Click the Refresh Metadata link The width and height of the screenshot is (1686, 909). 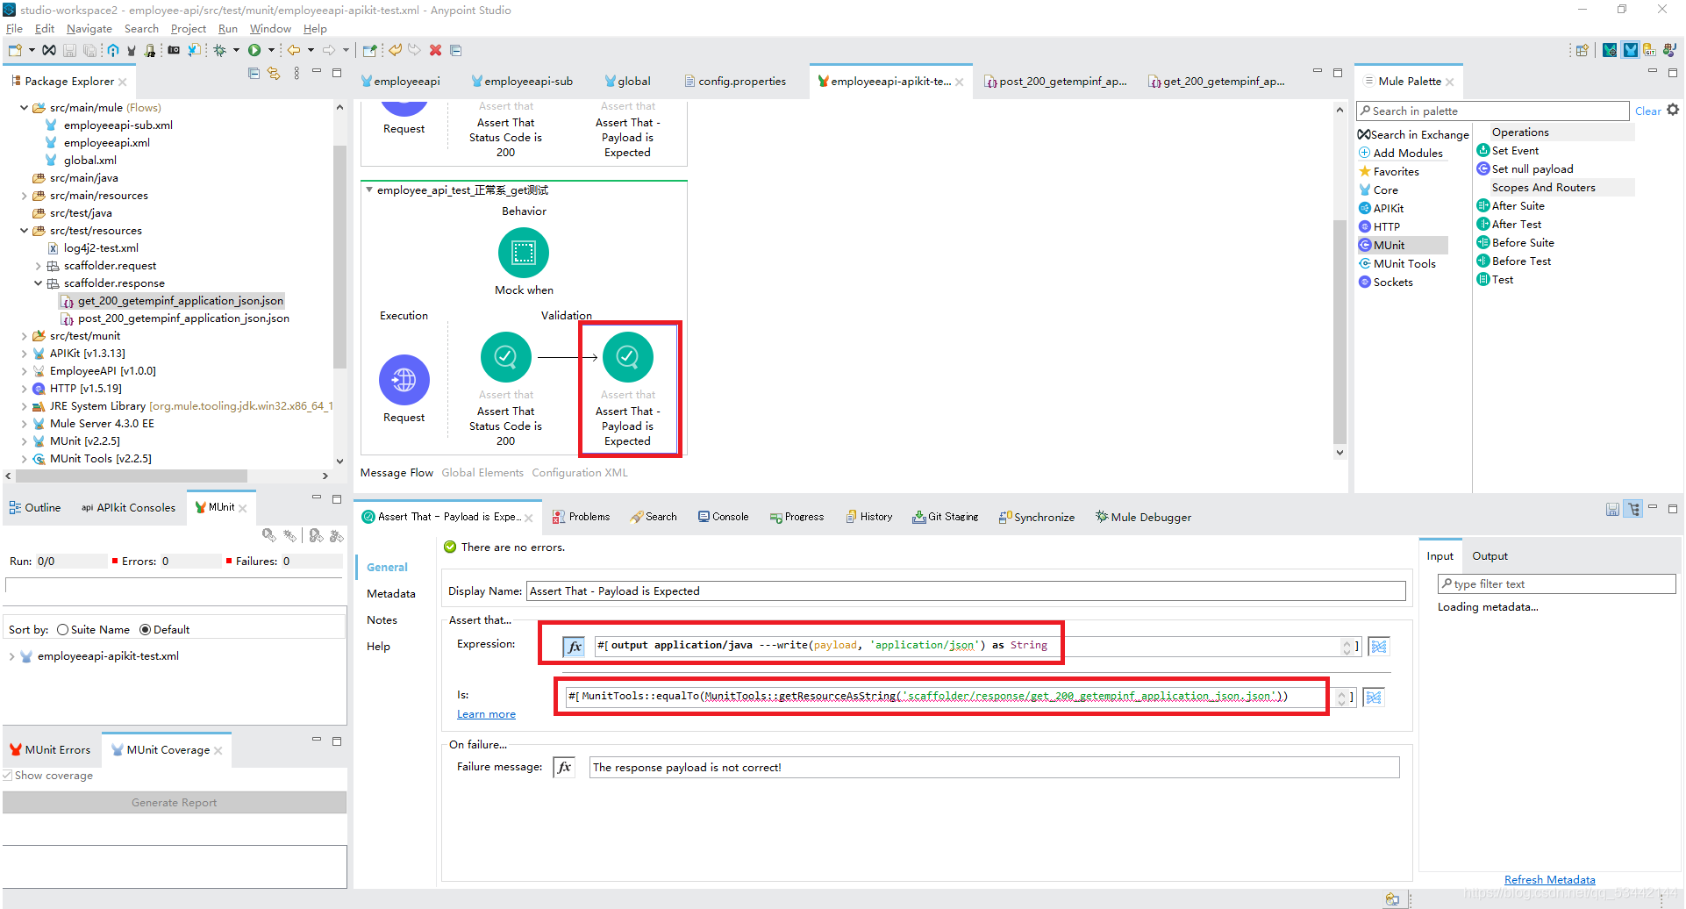1549,880
